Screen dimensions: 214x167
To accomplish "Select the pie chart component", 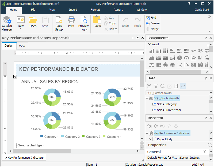I will [179, 58].
